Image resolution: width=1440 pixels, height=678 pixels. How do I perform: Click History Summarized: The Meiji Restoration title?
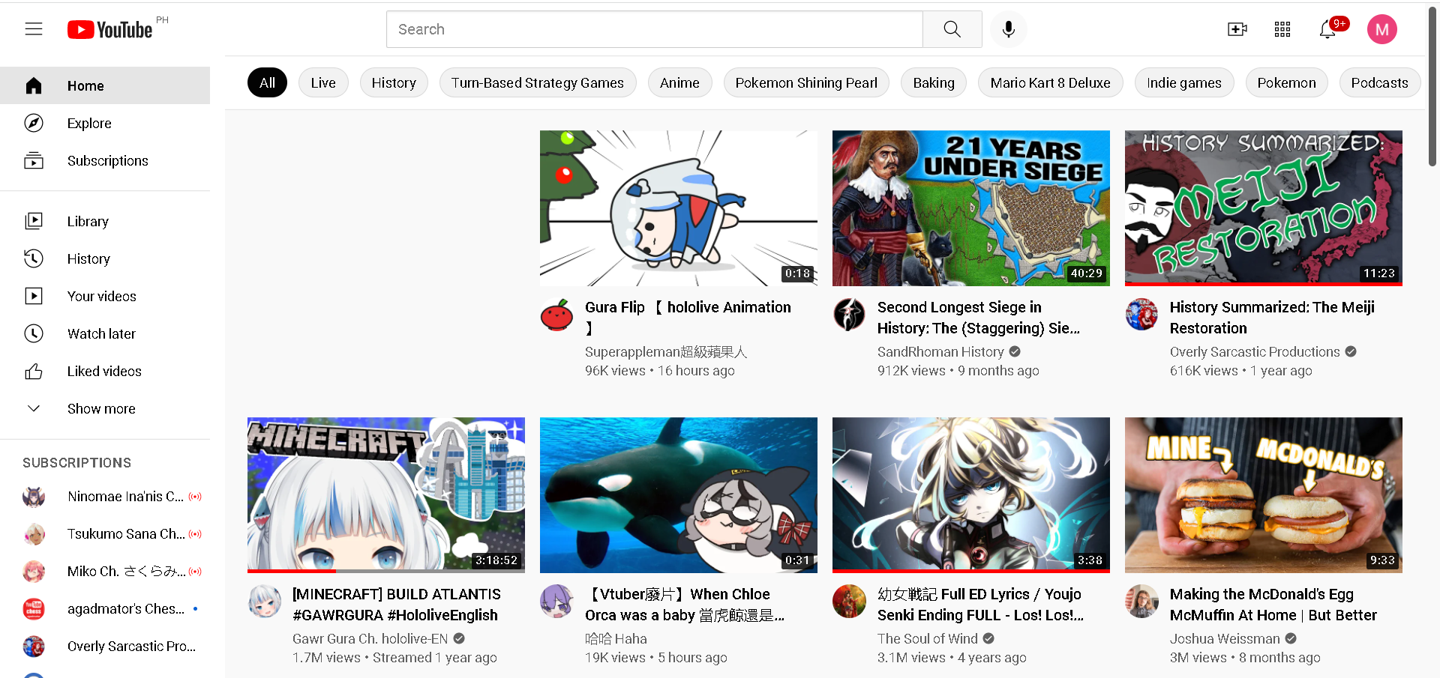1272,318
